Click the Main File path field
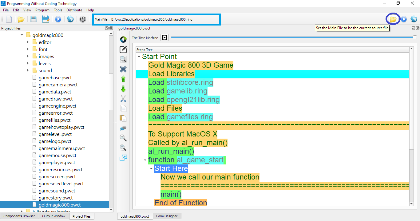This screenshot has width=420, height=221. click(x=157, y=19)
